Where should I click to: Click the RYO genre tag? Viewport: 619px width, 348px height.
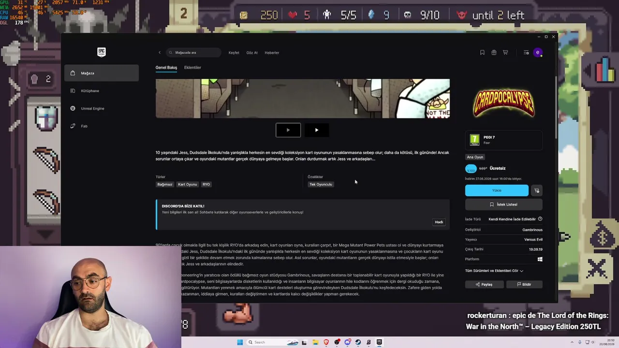[206, 184]
